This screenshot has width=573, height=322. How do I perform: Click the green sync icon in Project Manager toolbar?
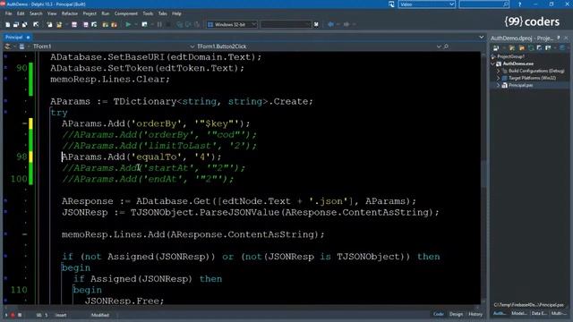(531, 48)
